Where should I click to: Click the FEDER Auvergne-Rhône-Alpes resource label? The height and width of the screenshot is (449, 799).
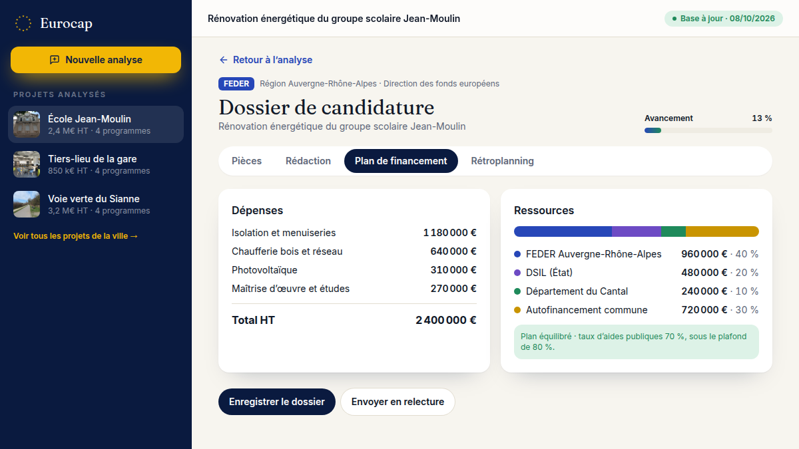pyautogui.click(x=594, y=254)
